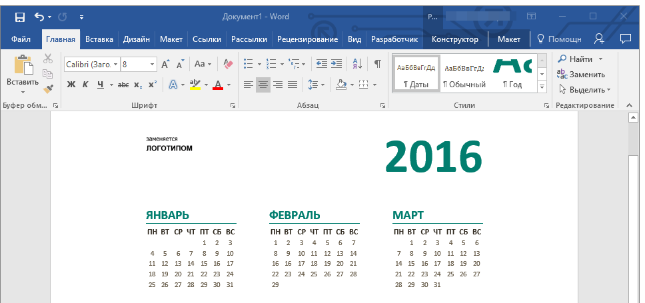Image resolution: width=645 pixels, height=303 pixels.
Task: Open the Рецензирование tab
Action: (307, 39)
